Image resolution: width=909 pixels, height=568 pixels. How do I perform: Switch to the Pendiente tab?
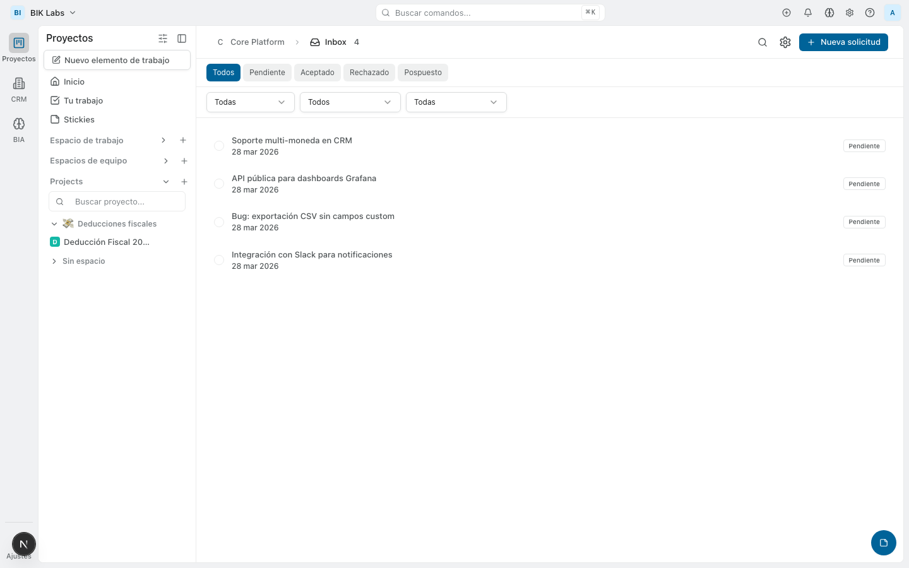point(267,73)
